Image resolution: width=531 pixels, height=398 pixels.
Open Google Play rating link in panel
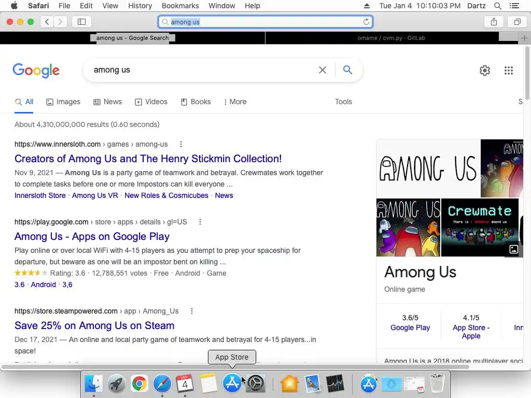click(410, 328)
